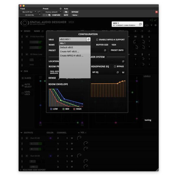Collapse the Out 03-04 output group
177x177 pixels.
27,156
